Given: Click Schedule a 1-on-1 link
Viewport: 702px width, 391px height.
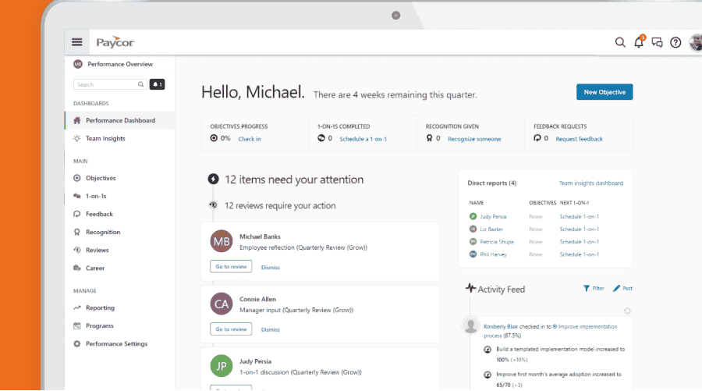Looking at the screenshot, I should 363,139.
